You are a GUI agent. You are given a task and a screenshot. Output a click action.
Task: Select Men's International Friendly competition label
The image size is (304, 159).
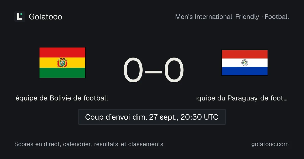pyautogui.click(x=217, y=17)
